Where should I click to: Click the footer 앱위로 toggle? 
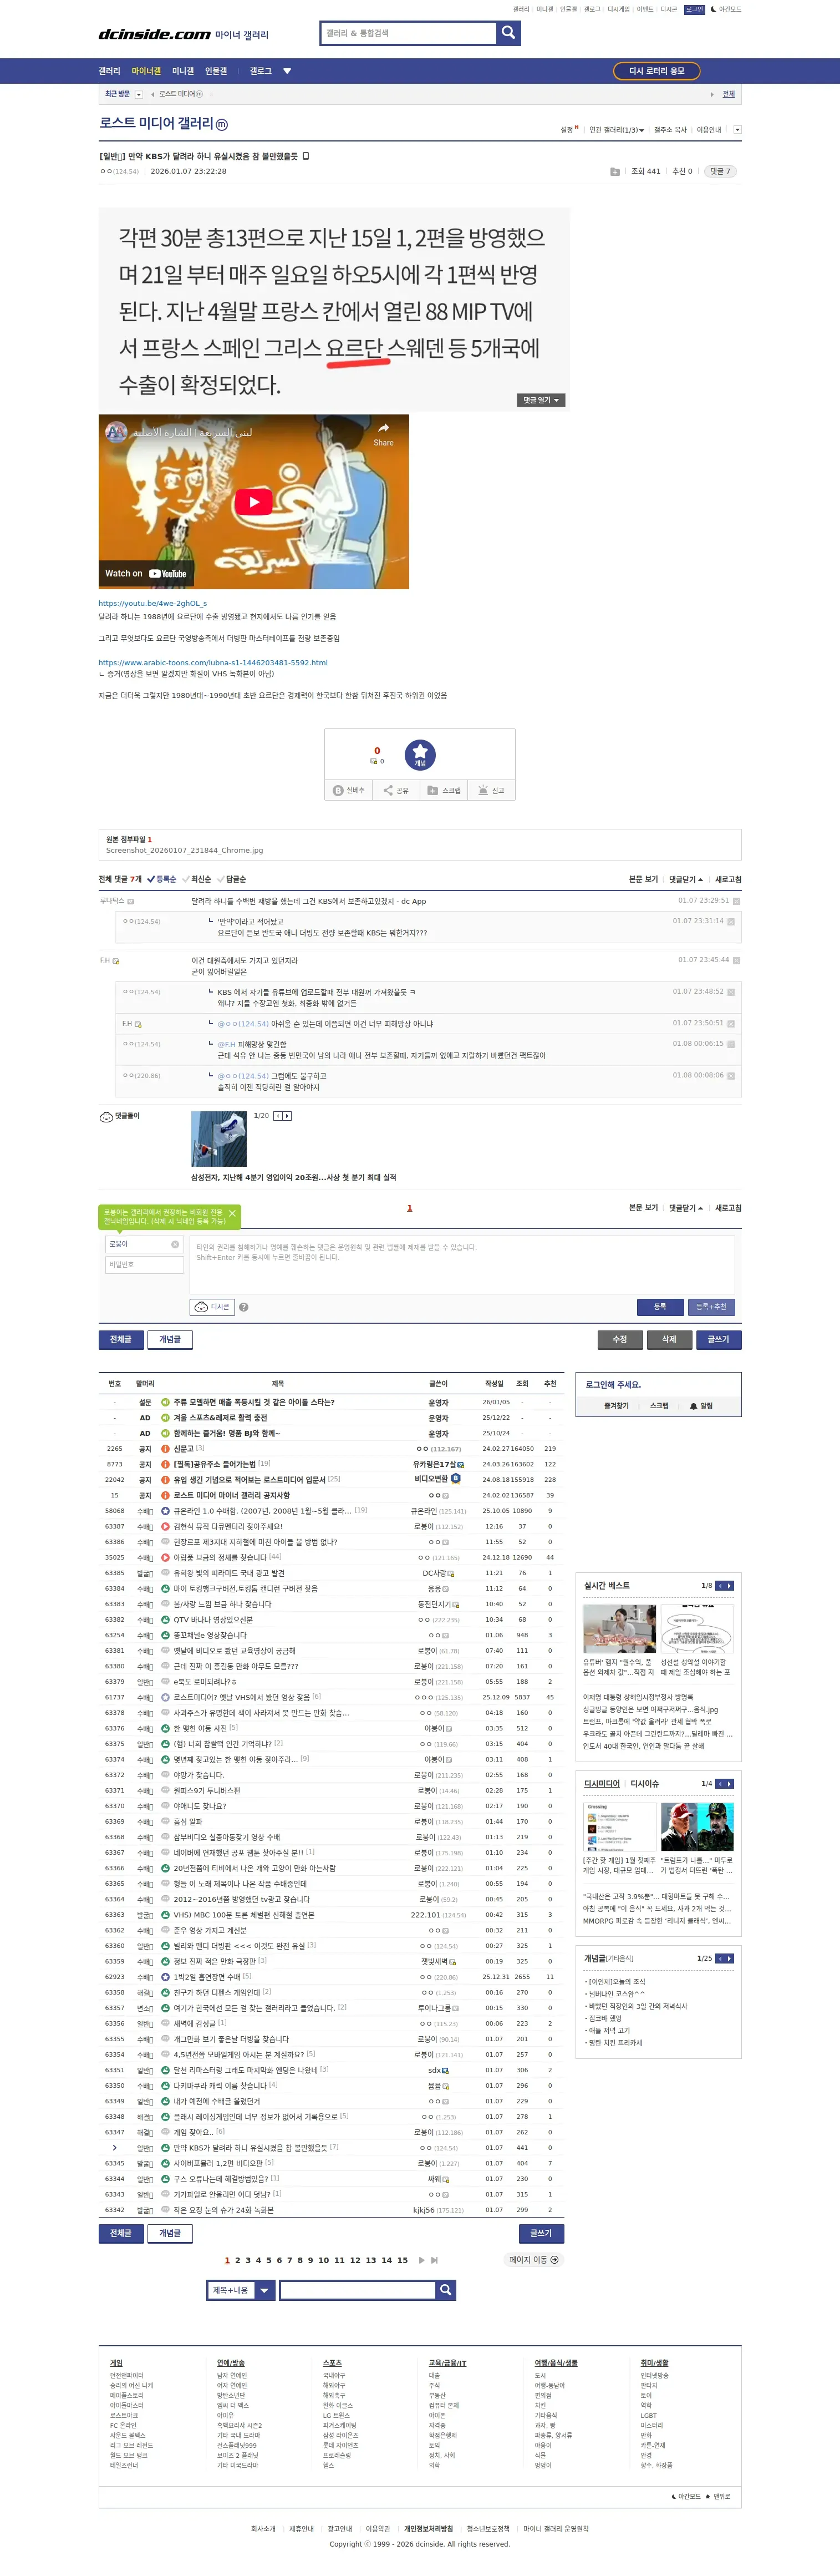pos(718,2496)
